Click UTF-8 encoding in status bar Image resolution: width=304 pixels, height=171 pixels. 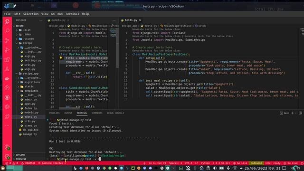tap(189, 163)
